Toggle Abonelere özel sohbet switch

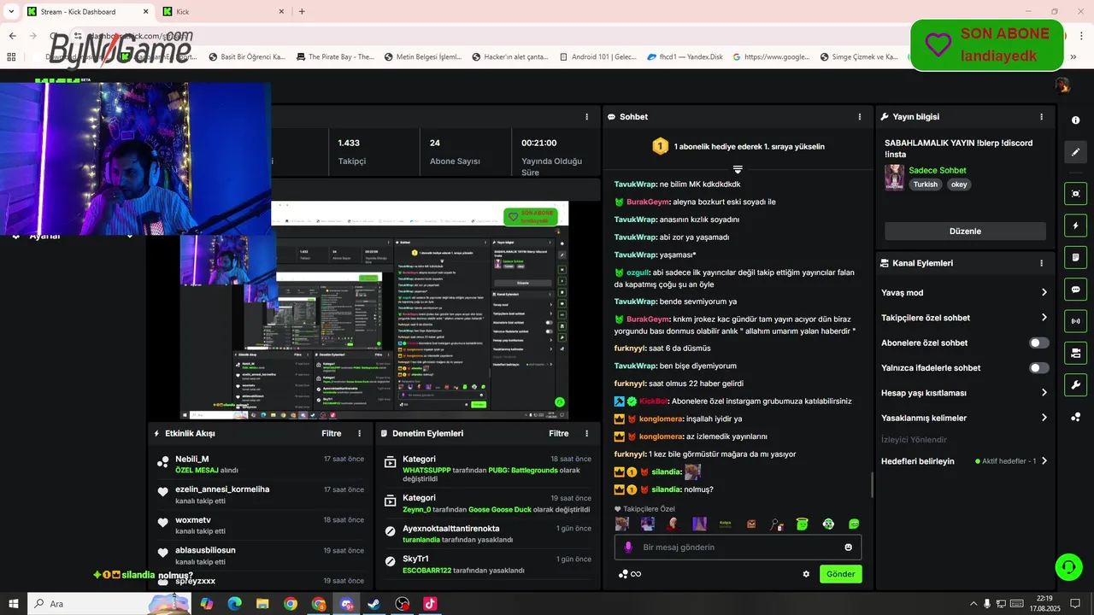pos(1038,343)
